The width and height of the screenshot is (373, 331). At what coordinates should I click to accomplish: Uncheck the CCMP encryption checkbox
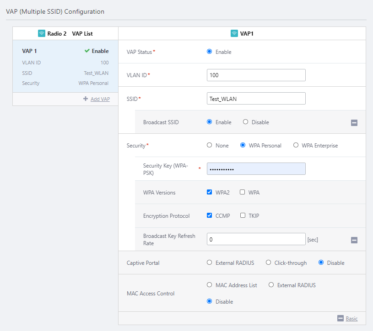click(x=210, y=215)
